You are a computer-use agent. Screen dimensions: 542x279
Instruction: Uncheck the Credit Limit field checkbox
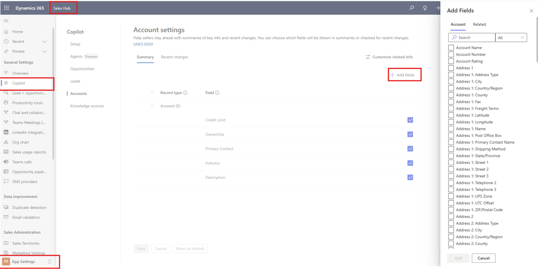[x=410, y=120]
